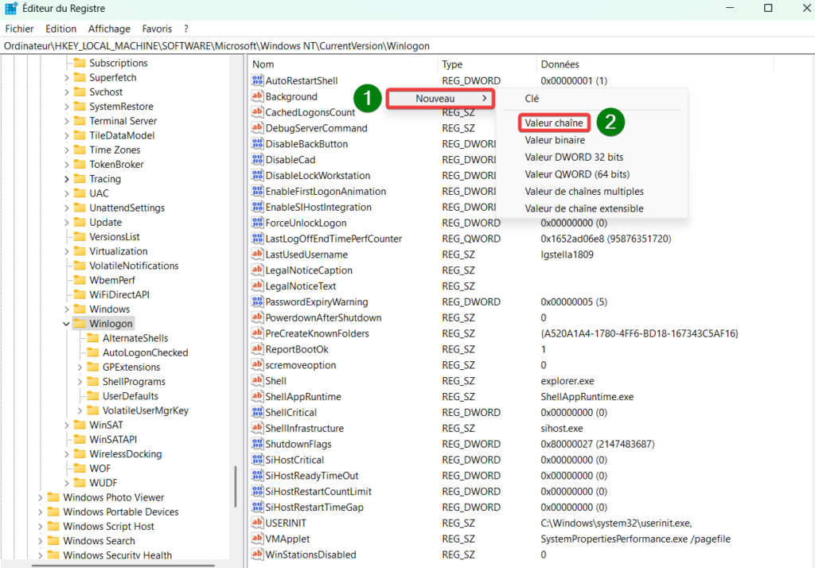The width and height of the screenshot is (815, 568).
Task: Sort by the Données column header
Action: tap(655, 64)
